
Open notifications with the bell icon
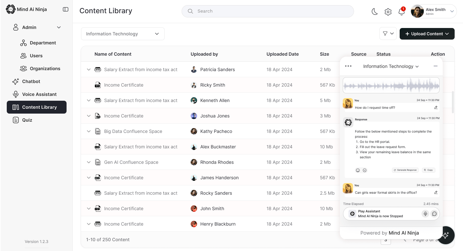tap(401, 12)
